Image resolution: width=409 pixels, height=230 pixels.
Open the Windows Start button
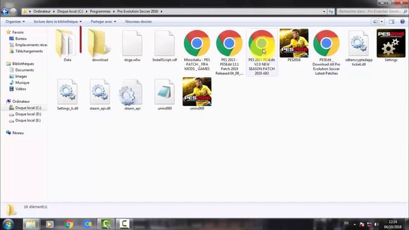(8, 224)
